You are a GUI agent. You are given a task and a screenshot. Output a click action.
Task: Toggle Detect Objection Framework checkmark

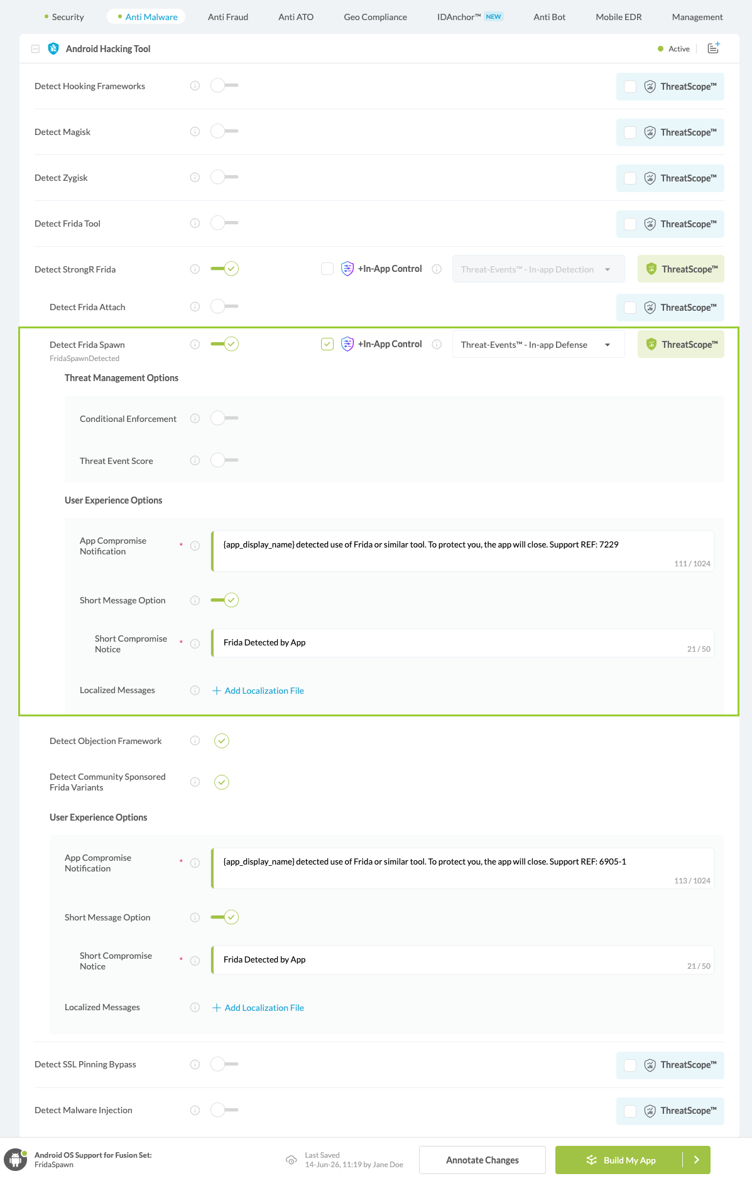222,741
